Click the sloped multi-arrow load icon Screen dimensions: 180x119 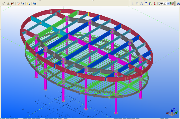(141, 3)
